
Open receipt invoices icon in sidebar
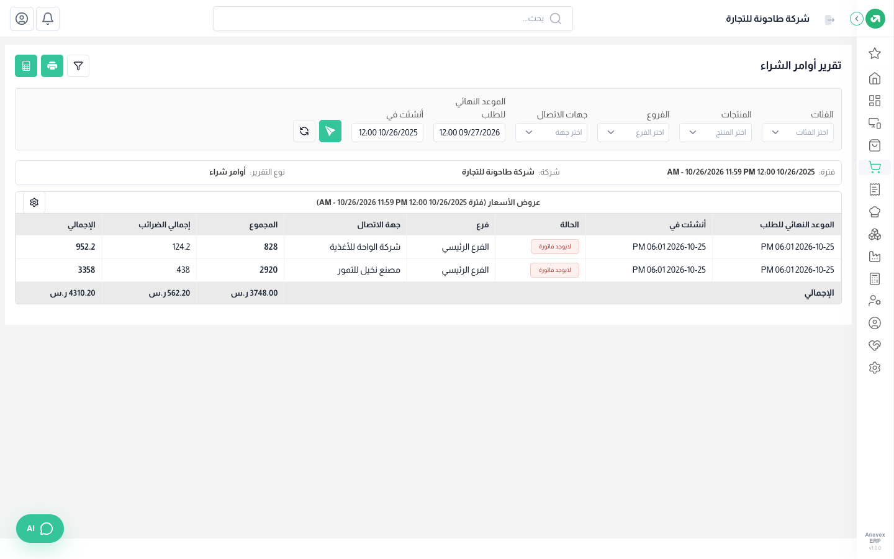pyautogui.click(x=875, y=189)
